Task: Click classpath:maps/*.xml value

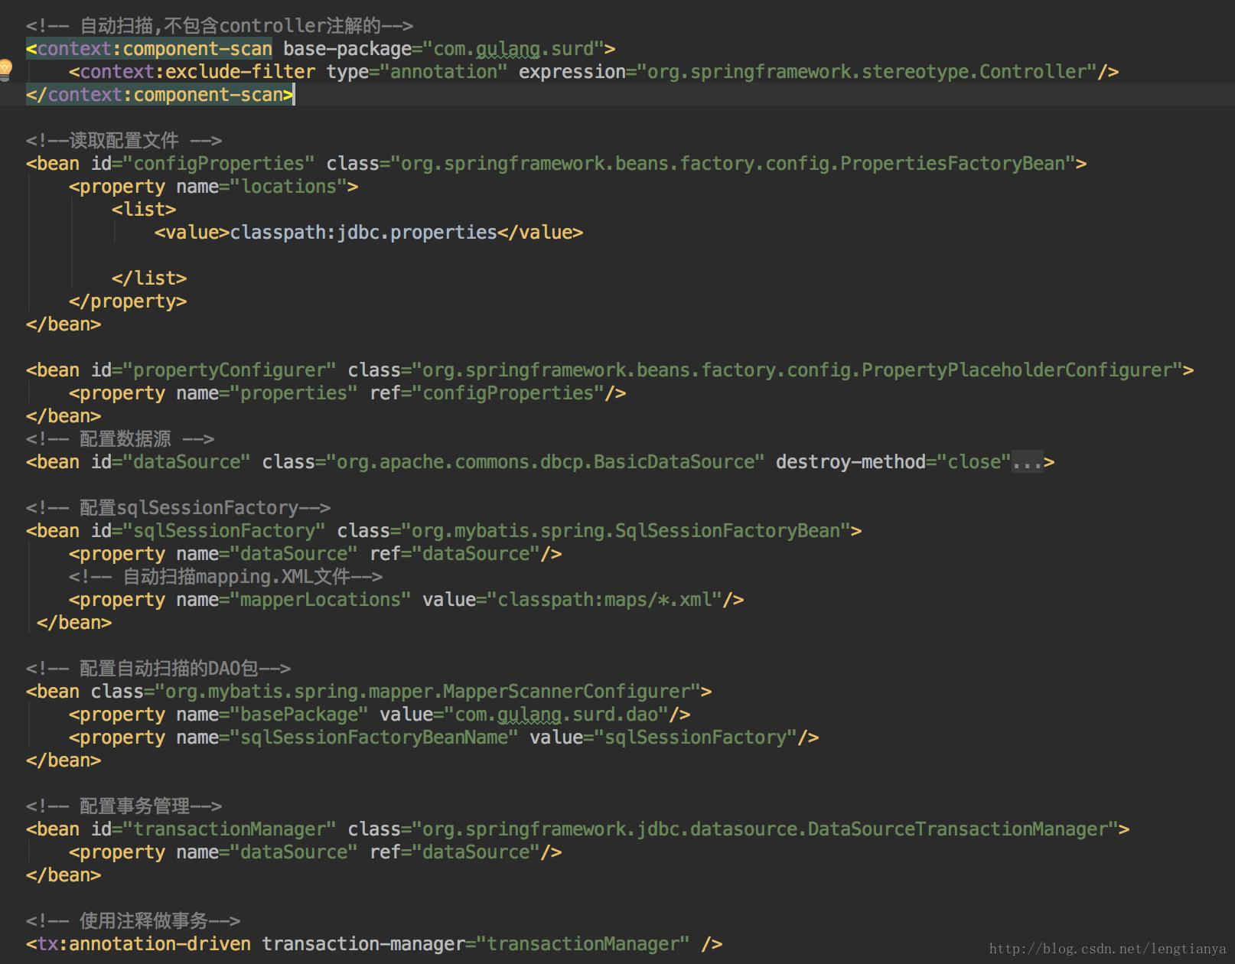Action: click(604, 600)
